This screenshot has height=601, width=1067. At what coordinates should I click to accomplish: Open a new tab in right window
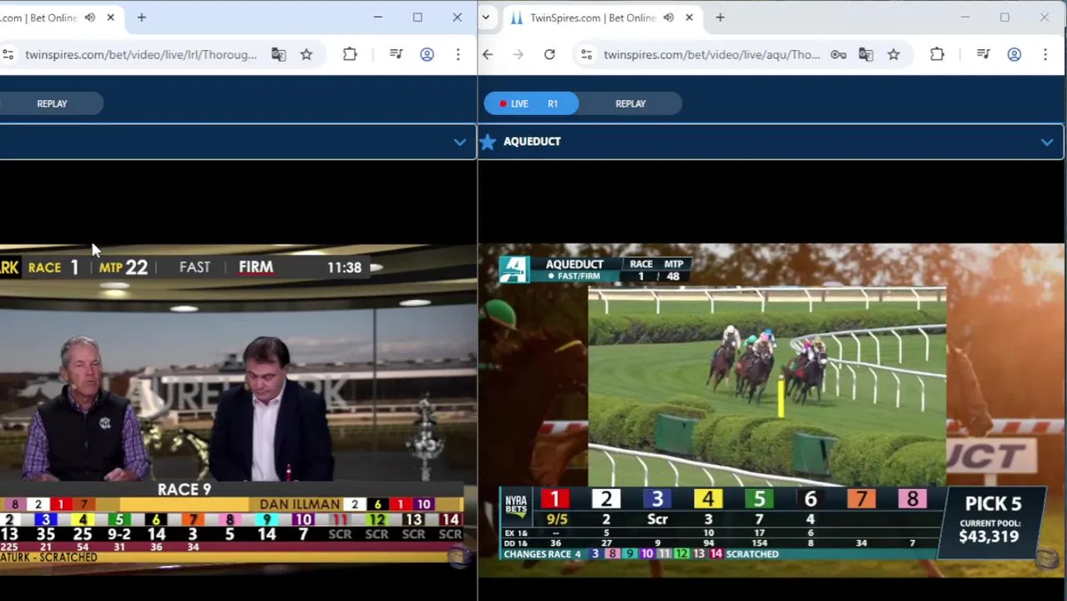[720, 18]
